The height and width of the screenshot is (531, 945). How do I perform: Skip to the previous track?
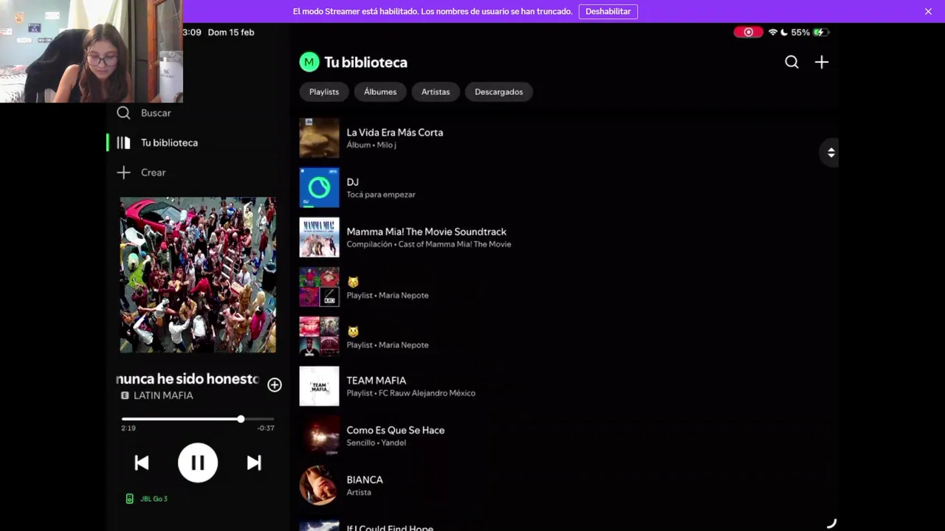(142, 462)
